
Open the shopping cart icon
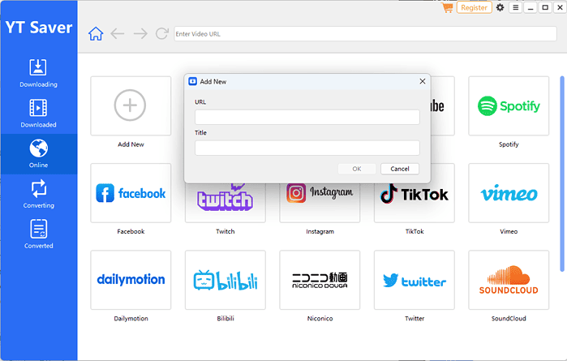click(447, 7)
